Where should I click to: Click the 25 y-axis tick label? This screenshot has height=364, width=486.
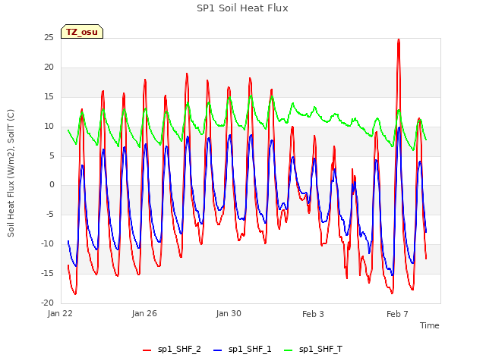coord(49,38)
